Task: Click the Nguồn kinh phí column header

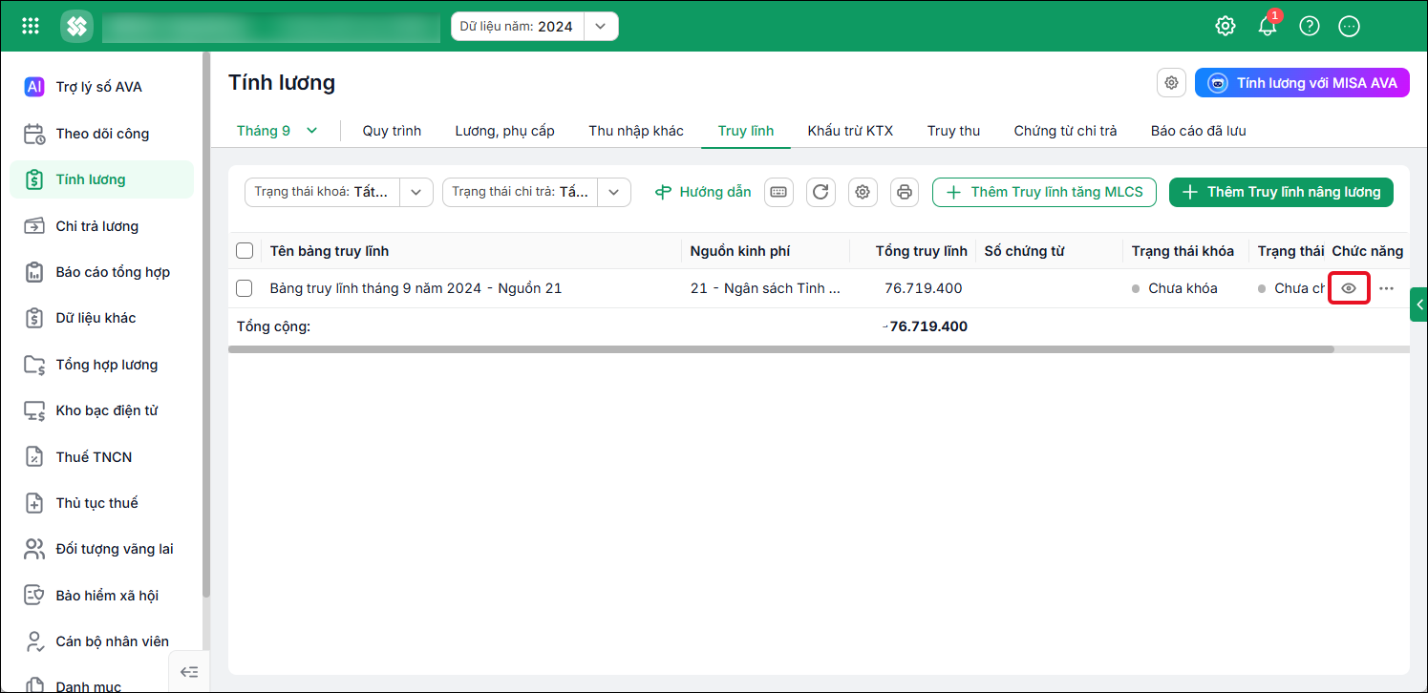Action: tap(739, 251)
